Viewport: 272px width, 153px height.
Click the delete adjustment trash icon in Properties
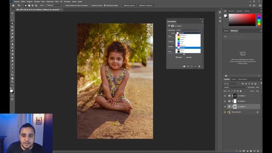199,66
